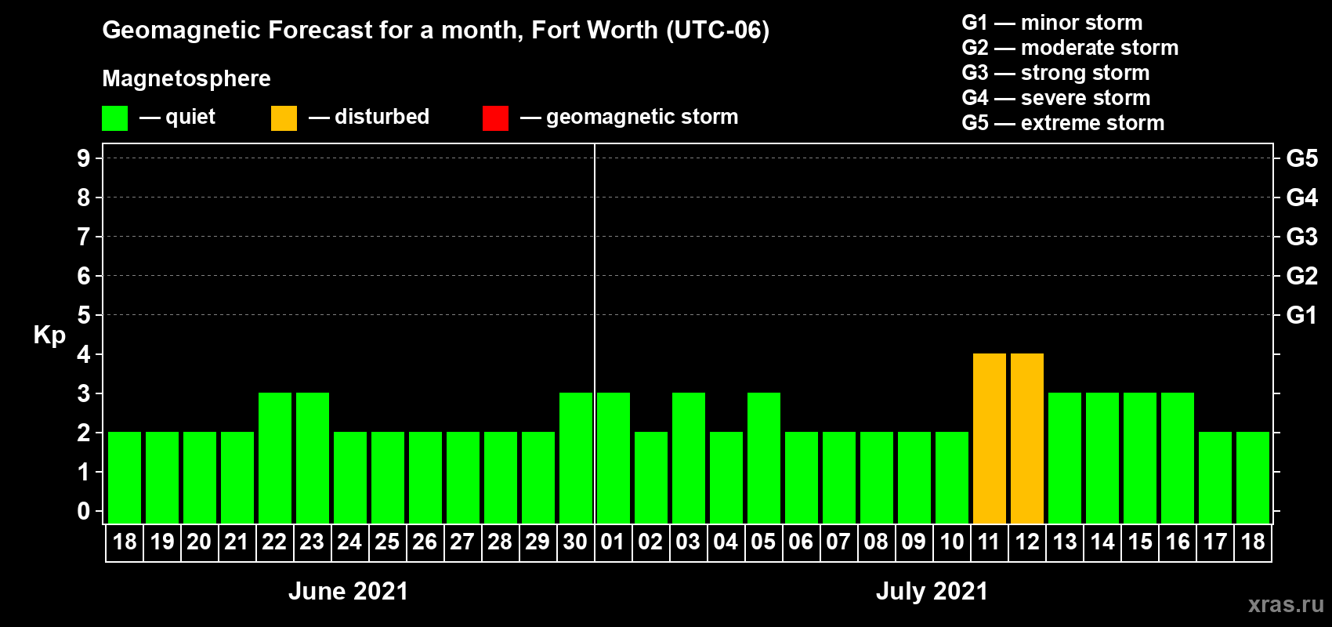
Task: Click the green bar for July 01
Action: point(614,458)
